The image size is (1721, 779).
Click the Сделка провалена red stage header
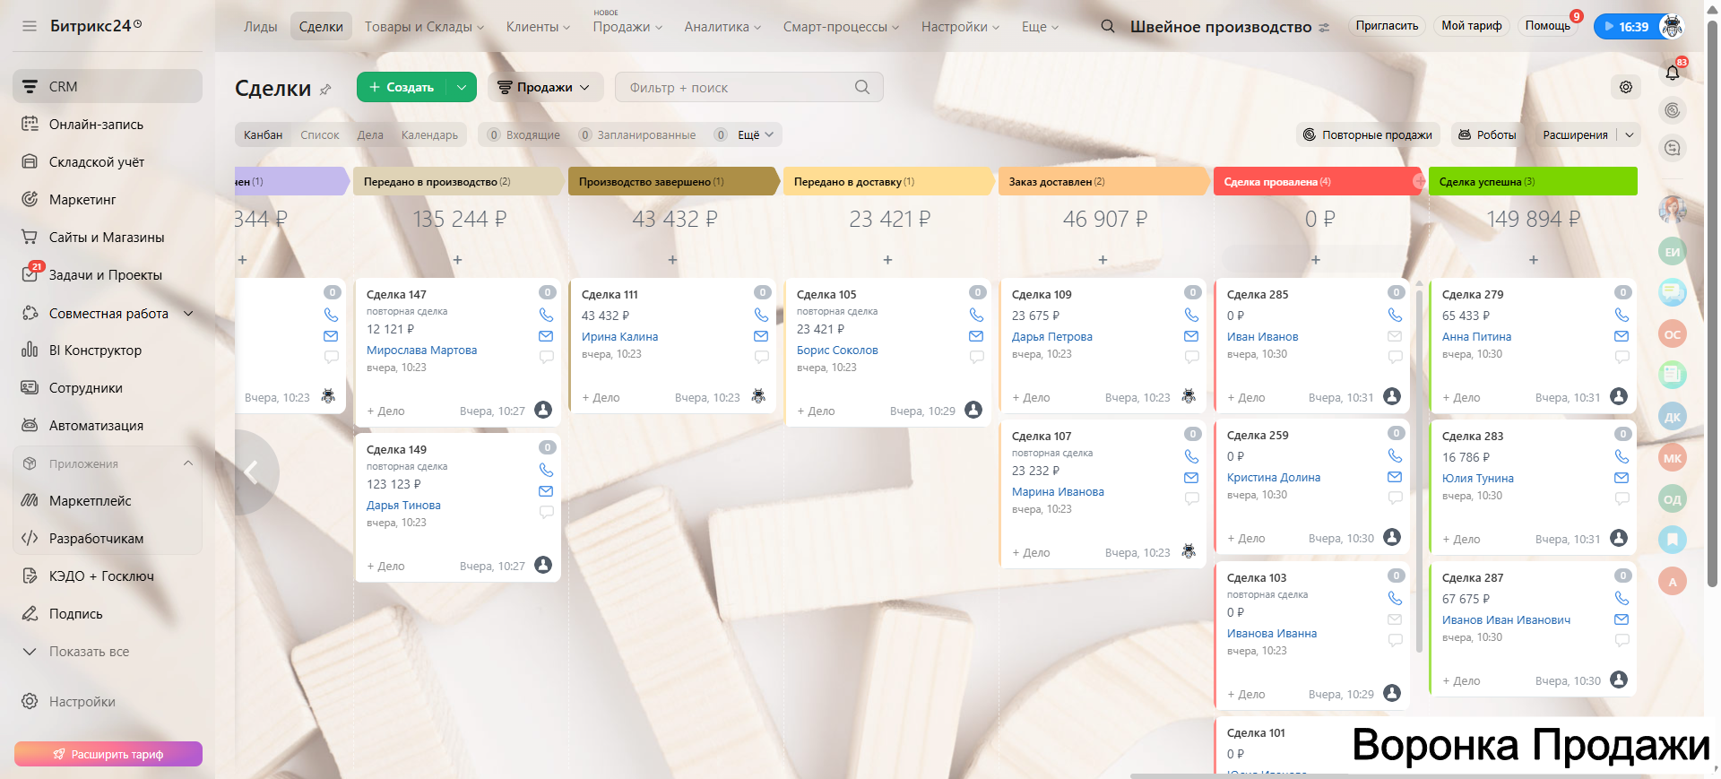coord(1317,181)
